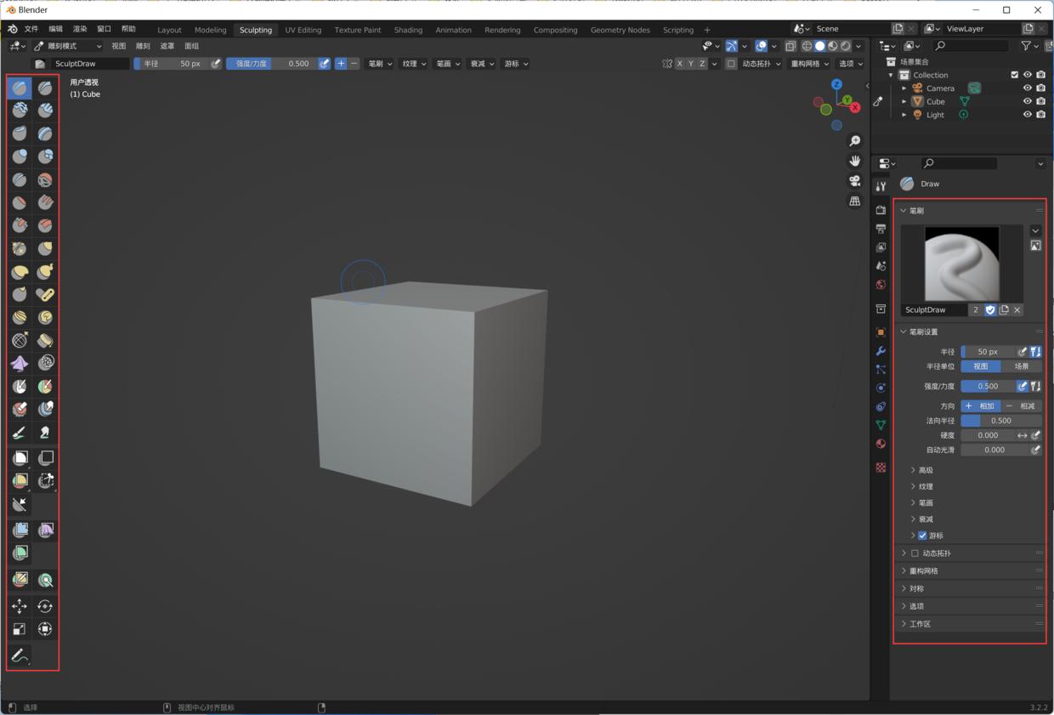Hide the Light object in the outliner

point(1027,115)
